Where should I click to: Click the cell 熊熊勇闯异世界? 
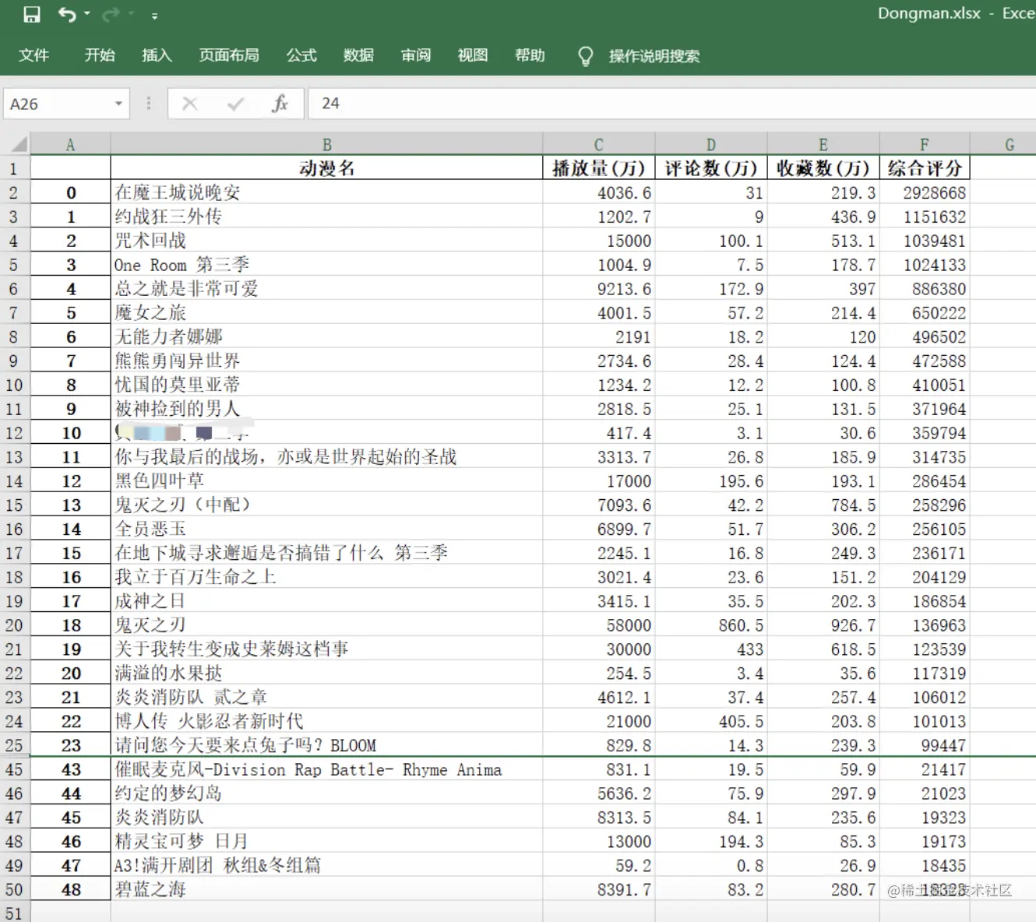(x=326, y=361)
